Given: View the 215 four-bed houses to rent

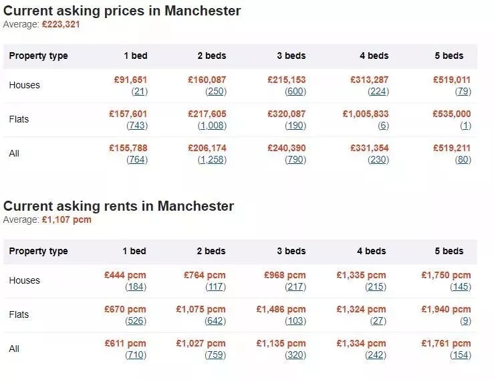Looking at the screenshot, I should [x=376, y=286].
